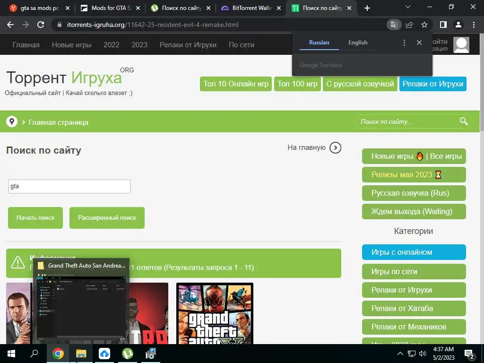This screenshot has width=484, height=363.
Task: Open Репаки от Игрухи navigation item
Action: click(x=188, y=45)
